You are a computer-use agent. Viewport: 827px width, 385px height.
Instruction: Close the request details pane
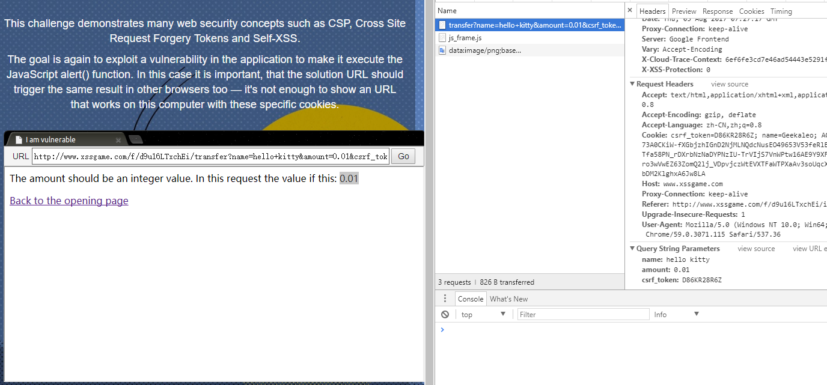point(630,11)
